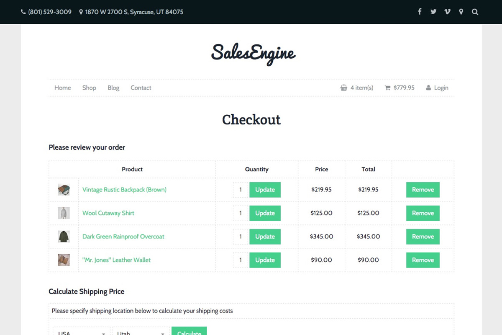Focus quantity field for Vintage Rustic Backpack

pyautogui.click(x=241, y=190)
